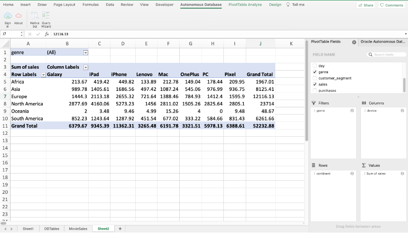Check the customer_segment field checkbox
This screenshot has width=408, height=233.
click(x=315, y=78)
